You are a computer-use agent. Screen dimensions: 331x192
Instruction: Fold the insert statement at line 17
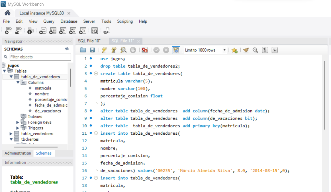coord(96,178)
